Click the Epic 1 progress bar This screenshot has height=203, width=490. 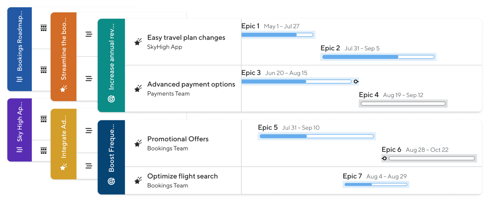tap(277, 35)
